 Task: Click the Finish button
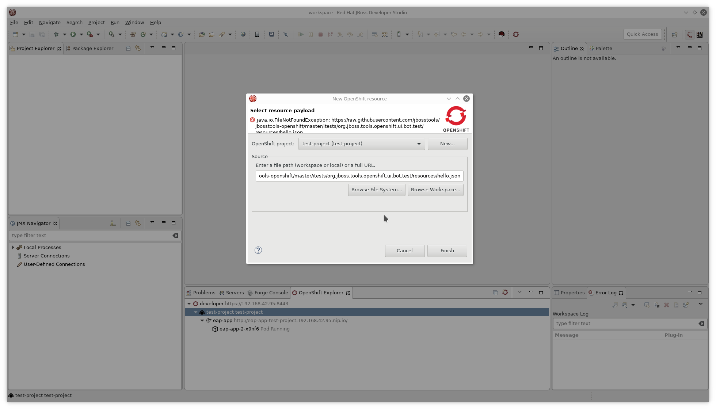click(x=447, y=251)
